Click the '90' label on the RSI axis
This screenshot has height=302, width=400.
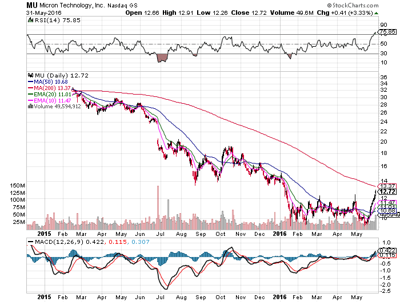tap(383, 25)
